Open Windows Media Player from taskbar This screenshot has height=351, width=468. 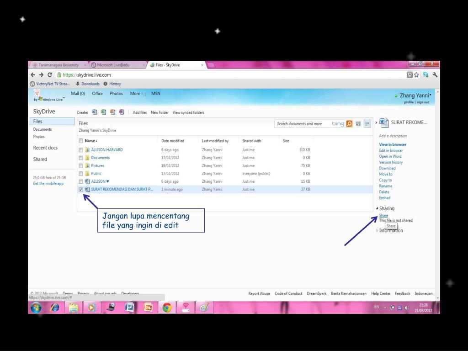pyautogui.click(x=91, y=308)
